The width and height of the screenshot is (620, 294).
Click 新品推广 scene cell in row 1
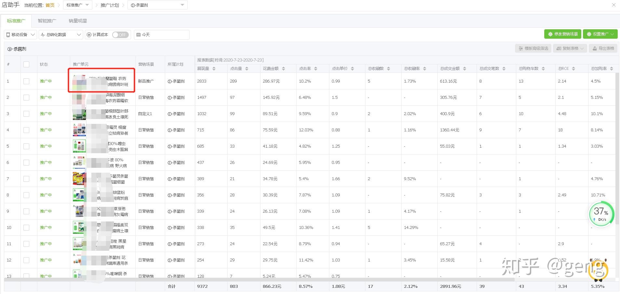coord(146,81)
